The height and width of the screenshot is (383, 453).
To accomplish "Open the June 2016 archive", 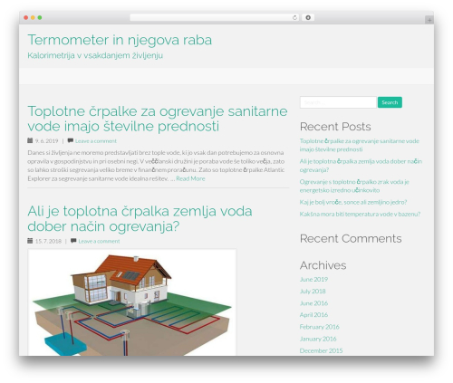I will (313, 303).
